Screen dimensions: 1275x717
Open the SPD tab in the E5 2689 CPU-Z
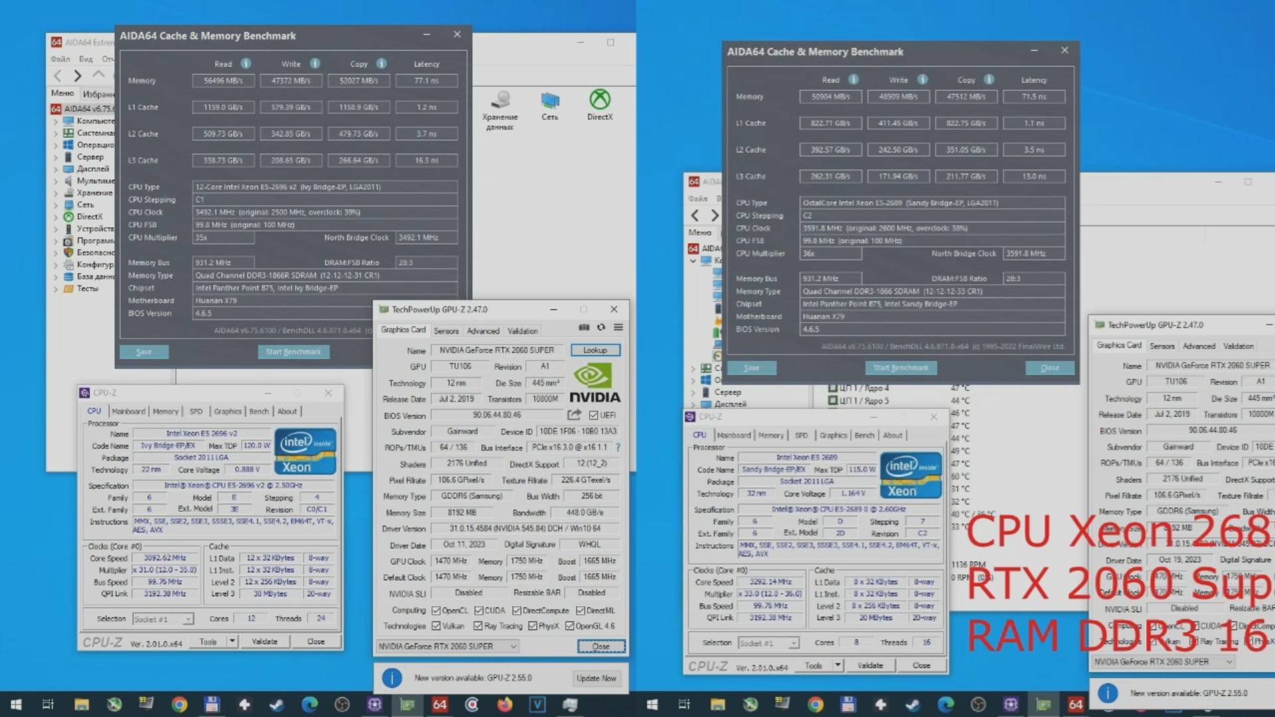tap(802, 436)
